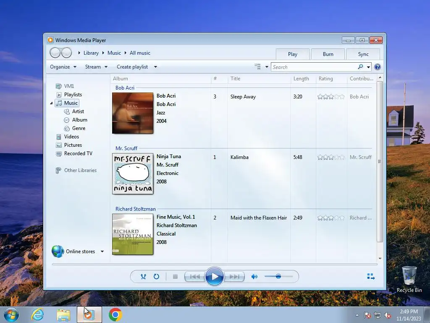430x323 pixels.
Task: Open the Organize menu
Action: (x=63, y=67)
